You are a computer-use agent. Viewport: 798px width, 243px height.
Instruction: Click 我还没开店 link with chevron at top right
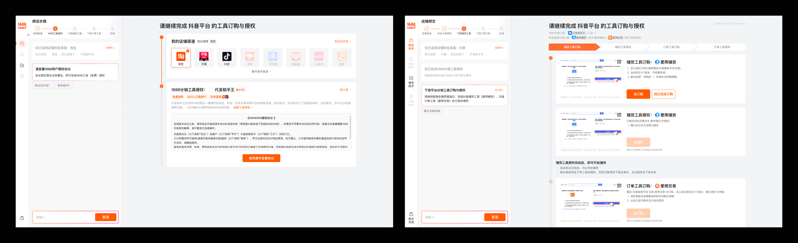[342, 42]
